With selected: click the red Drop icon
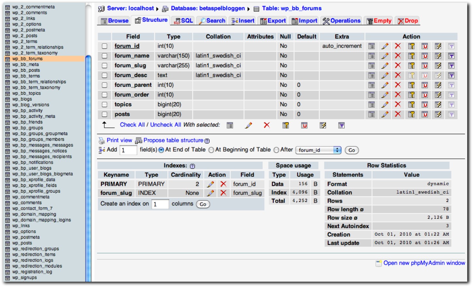 coord(267,125)
